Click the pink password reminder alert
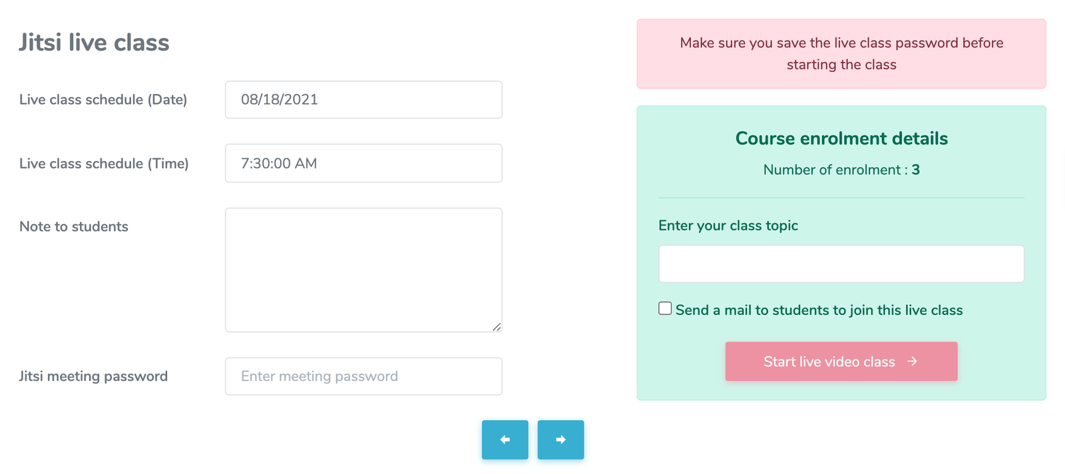The image size is (1065, 474). coord(841,54)
